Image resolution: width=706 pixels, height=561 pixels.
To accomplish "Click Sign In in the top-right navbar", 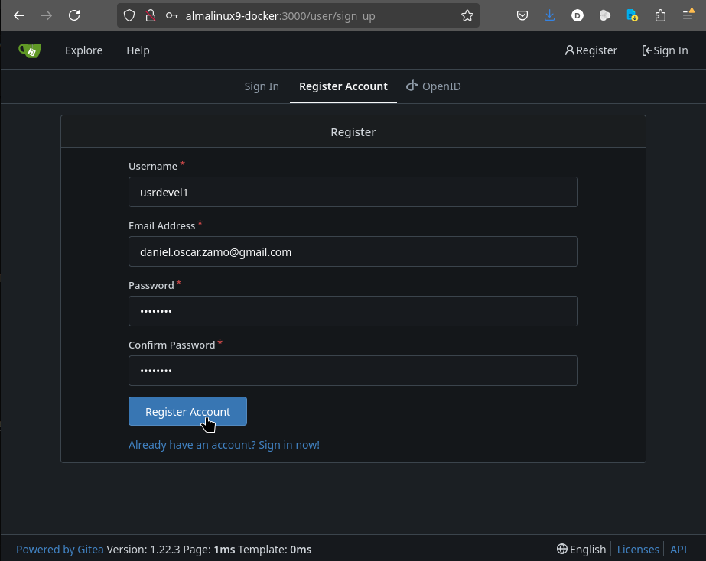I will (x=665, y=50).
